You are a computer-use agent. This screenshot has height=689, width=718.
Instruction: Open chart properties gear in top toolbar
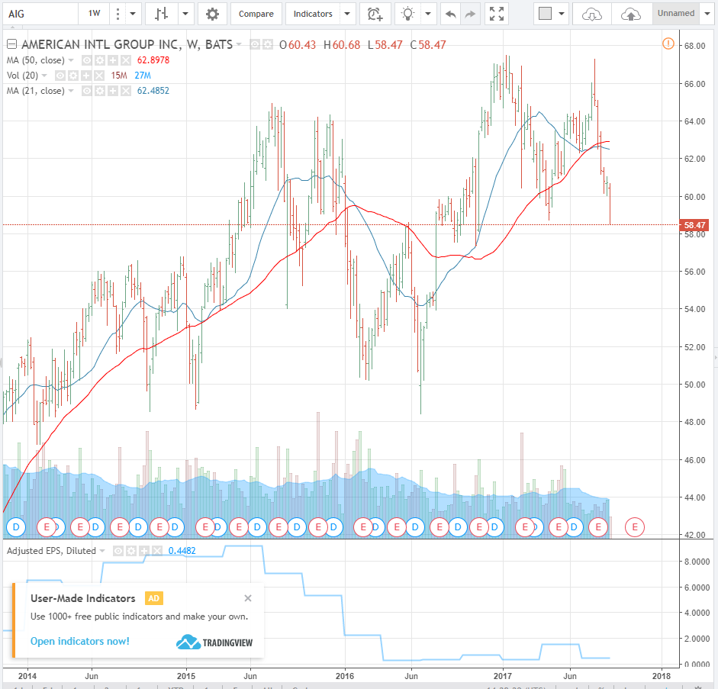click(212, 14)
